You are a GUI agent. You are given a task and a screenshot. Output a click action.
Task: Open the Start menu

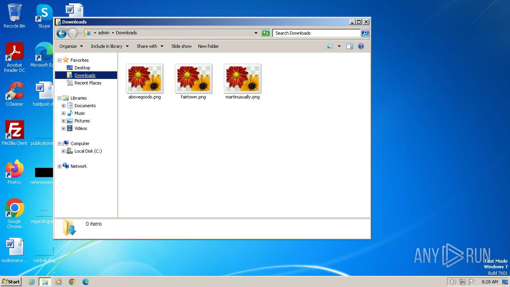[11, 281]
